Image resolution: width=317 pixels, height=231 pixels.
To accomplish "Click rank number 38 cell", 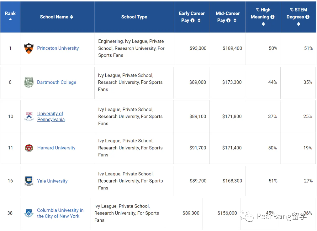I will tap(10, 213).
